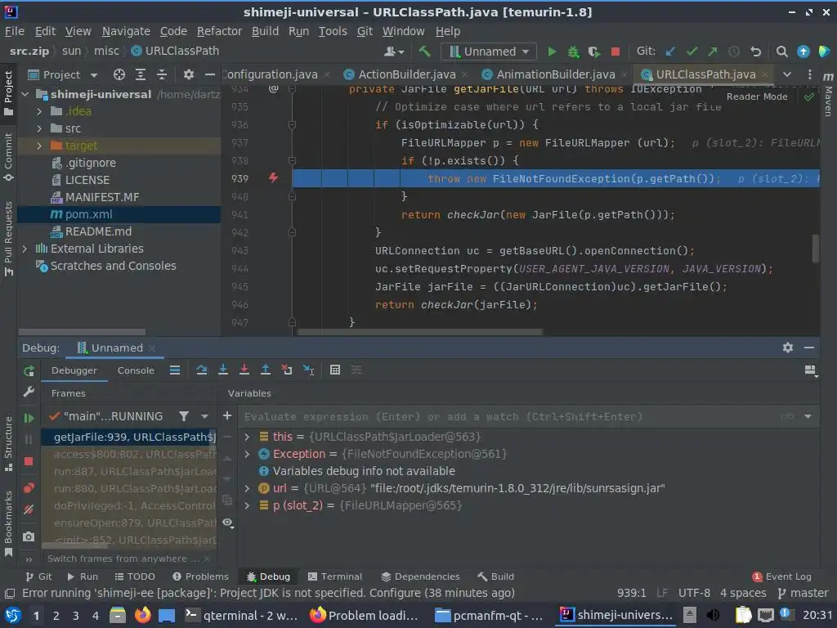Screen dimensions: 837x628
Task: Click the master branch widget
Action: (x=803, y=593)
